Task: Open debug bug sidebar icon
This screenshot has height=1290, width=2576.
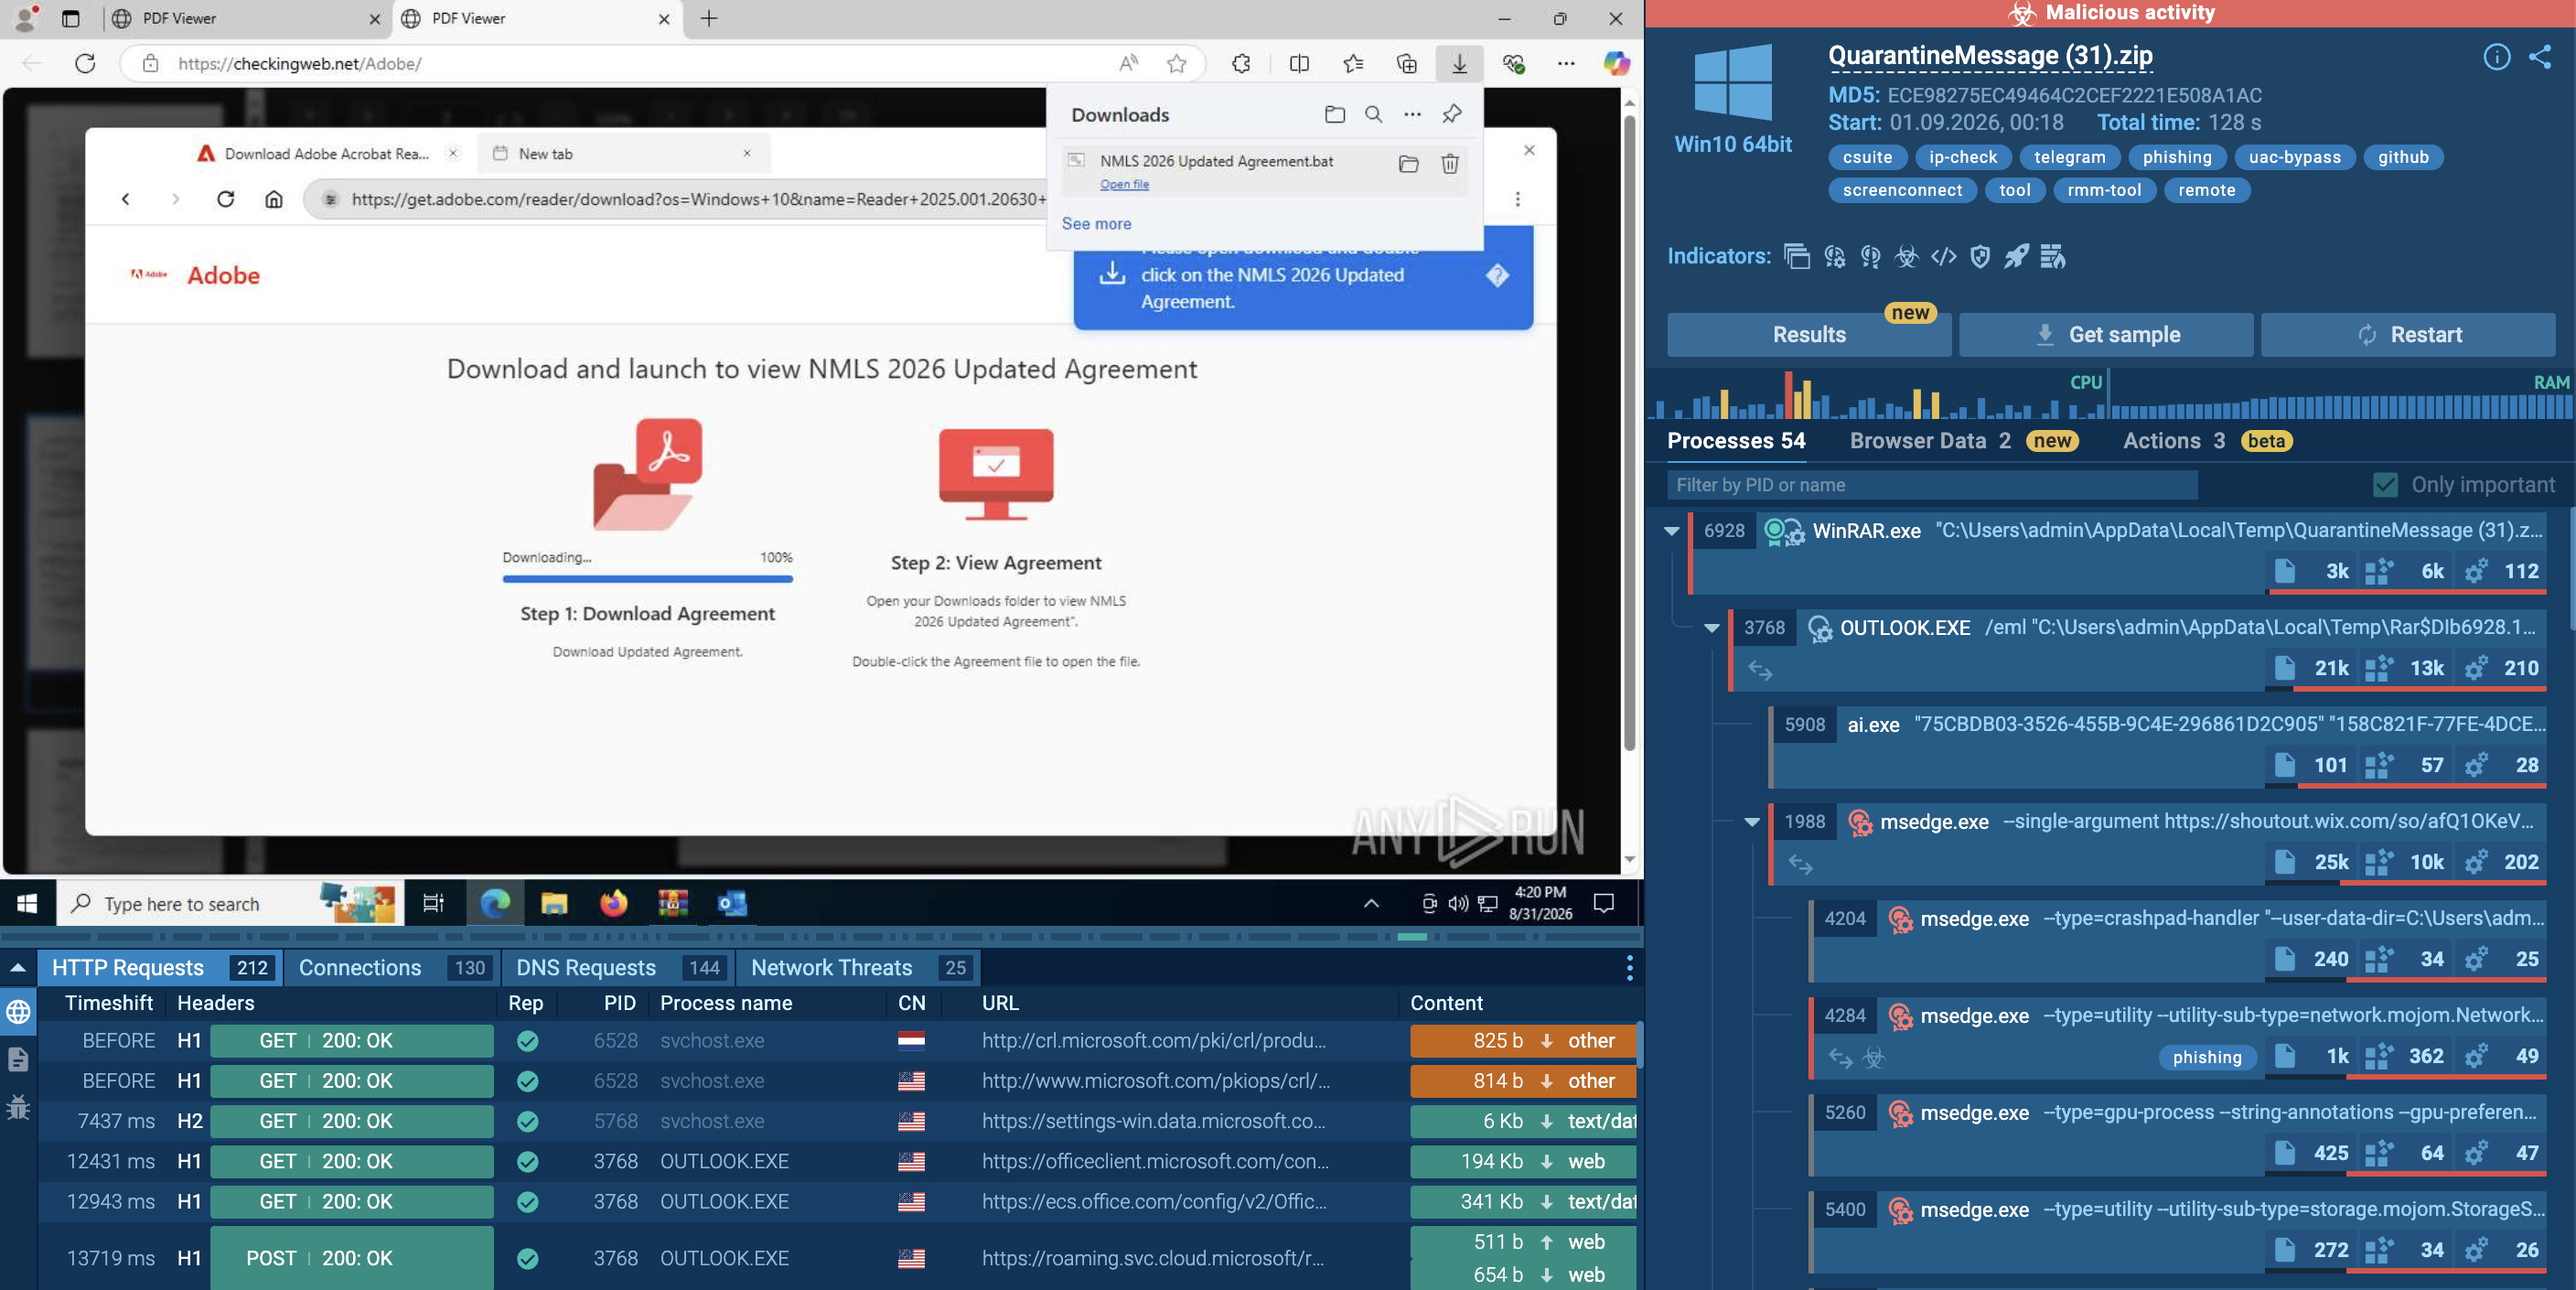Action: click(x=18, y=1107)
